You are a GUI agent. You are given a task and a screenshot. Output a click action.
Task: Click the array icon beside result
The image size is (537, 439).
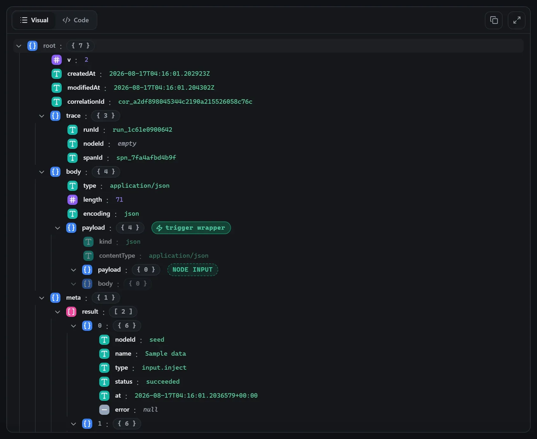pyautogui.click(x=71, y=312)
